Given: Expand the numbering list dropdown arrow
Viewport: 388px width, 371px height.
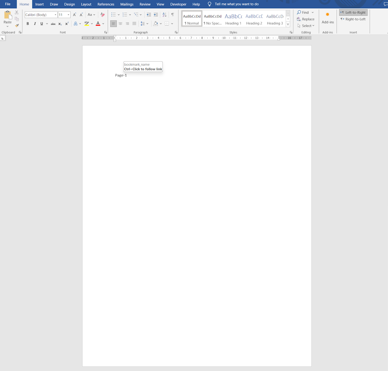Looking at the screenshot, I should [x=130, y=15].
